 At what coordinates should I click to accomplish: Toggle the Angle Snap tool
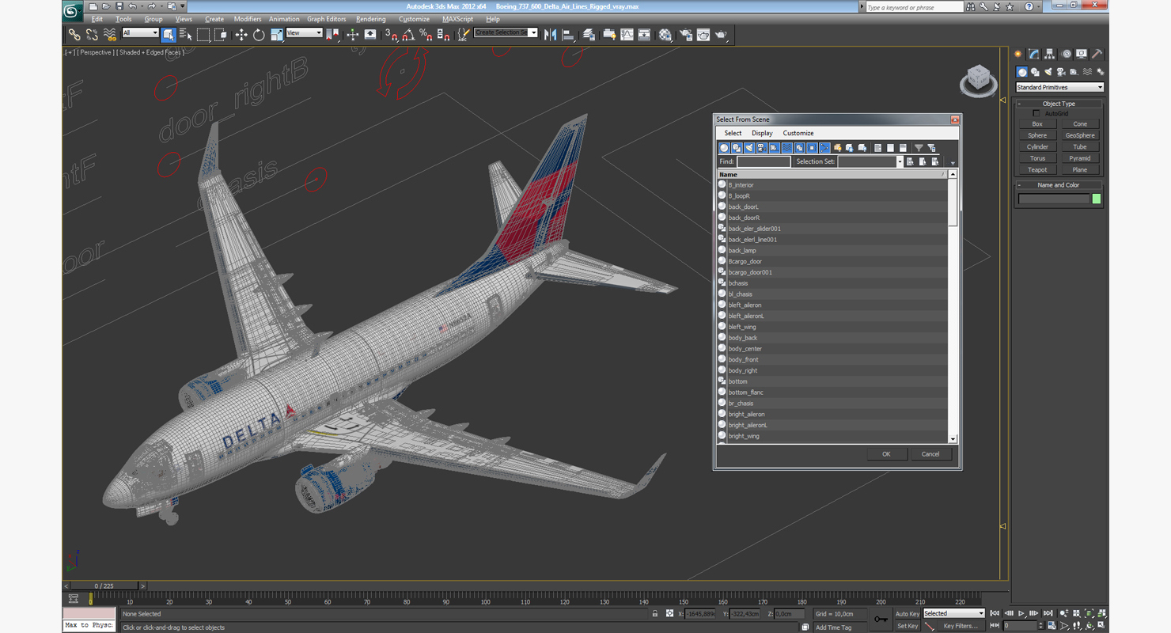tap(408, 35)
